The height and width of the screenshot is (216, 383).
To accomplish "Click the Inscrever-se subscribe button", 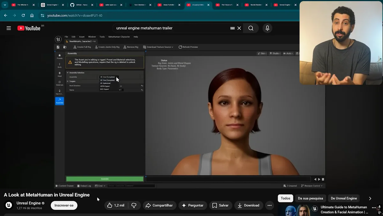I will coord(64,205).
